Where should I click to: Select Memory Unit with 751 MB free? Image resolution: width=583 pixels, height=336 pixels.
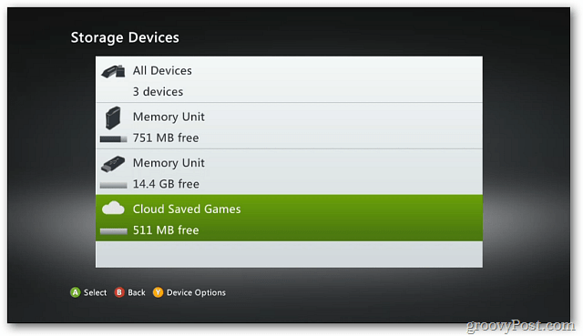point(289,126)
